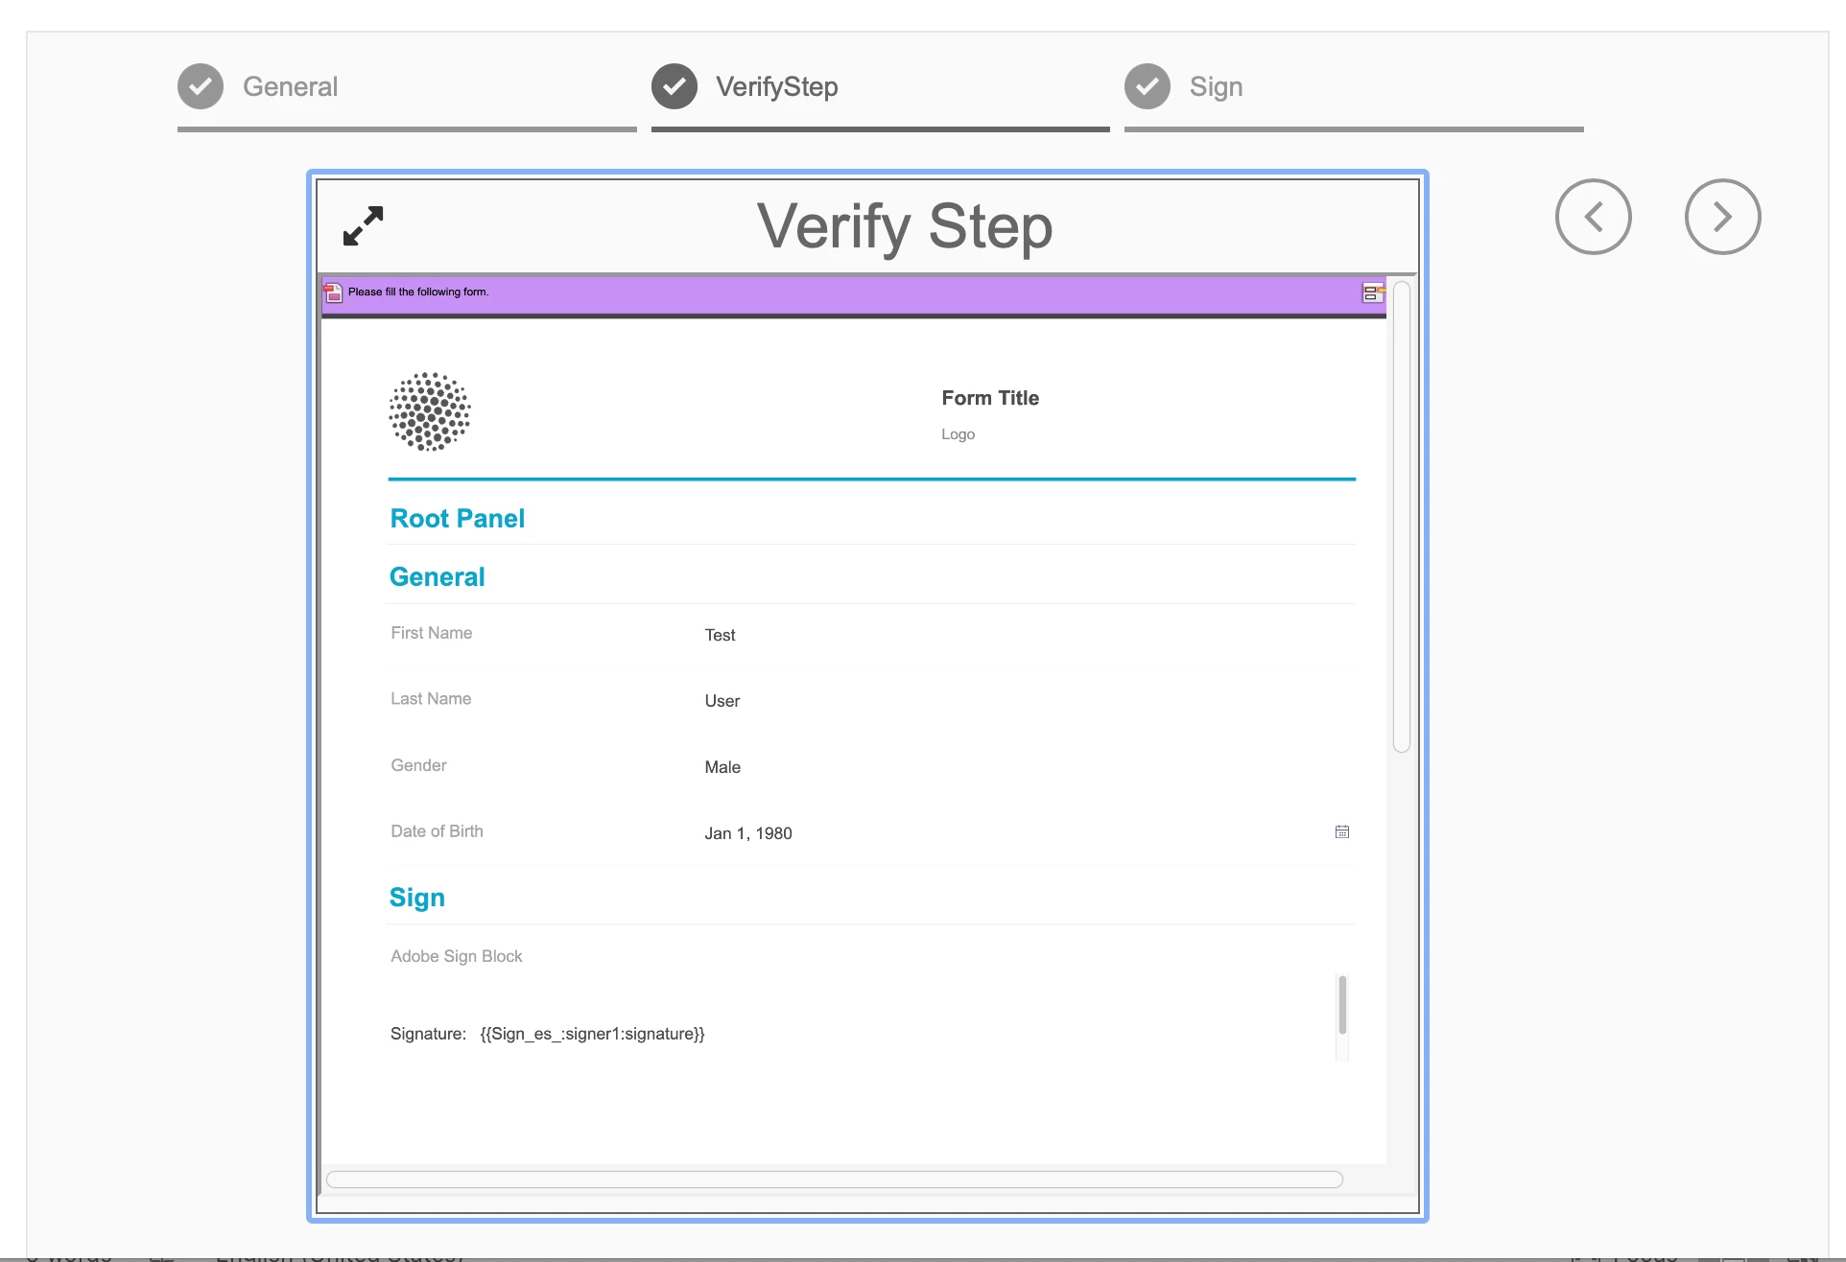Click the Gender field showing Male
Screen dimensions: 1846x1262
[722, 767]
